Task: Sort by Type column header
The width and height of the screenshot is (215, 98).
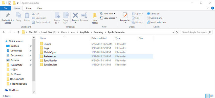Action: (x=126, y=38)
